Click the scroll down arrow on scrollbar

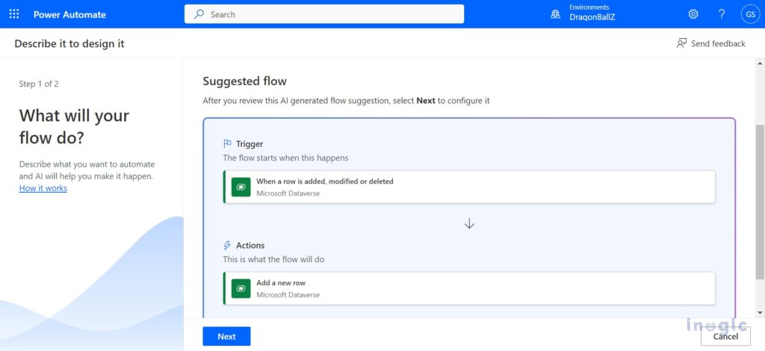click(760, 312)
